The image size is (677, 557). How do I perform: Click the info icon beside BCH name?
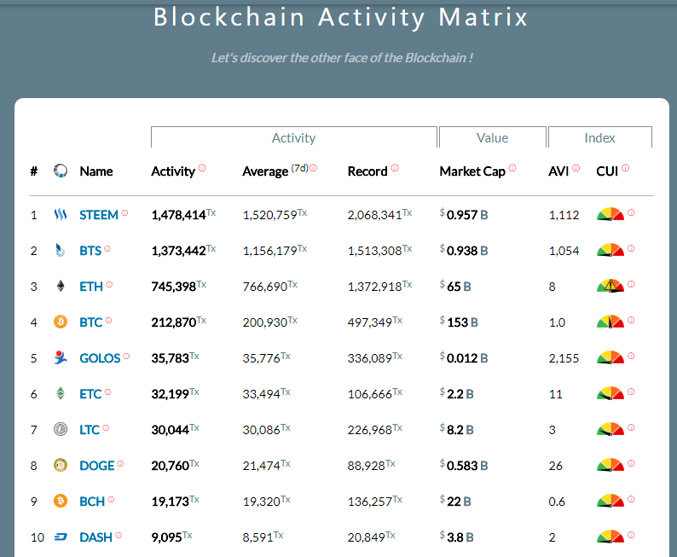112,499
